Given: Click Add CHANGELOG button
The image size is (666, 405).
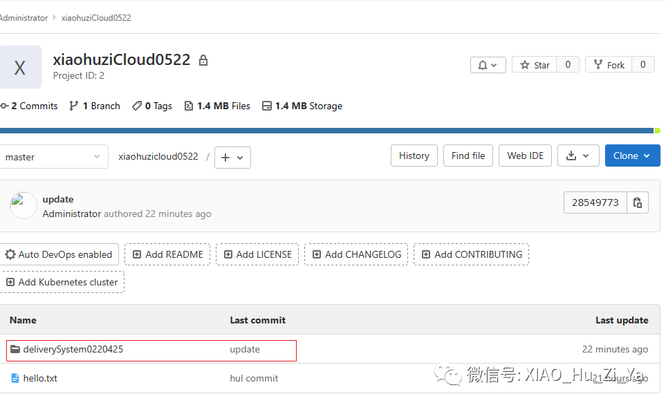Looking at the screenshot, I should [356, 254].
